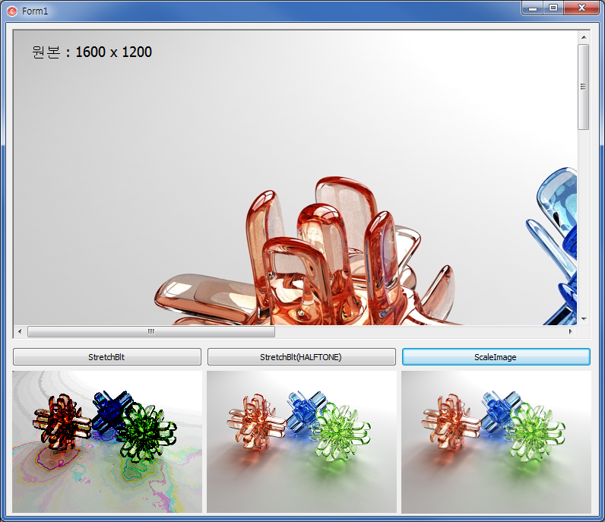Click the StretchBlt button

click(x=107, y=357)
